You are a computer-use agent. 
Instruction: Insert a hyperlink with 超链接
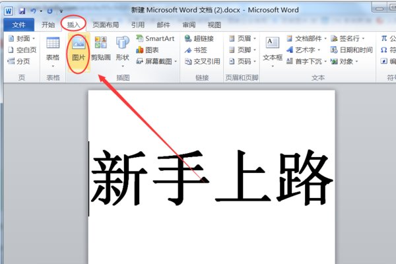point(199,39)
